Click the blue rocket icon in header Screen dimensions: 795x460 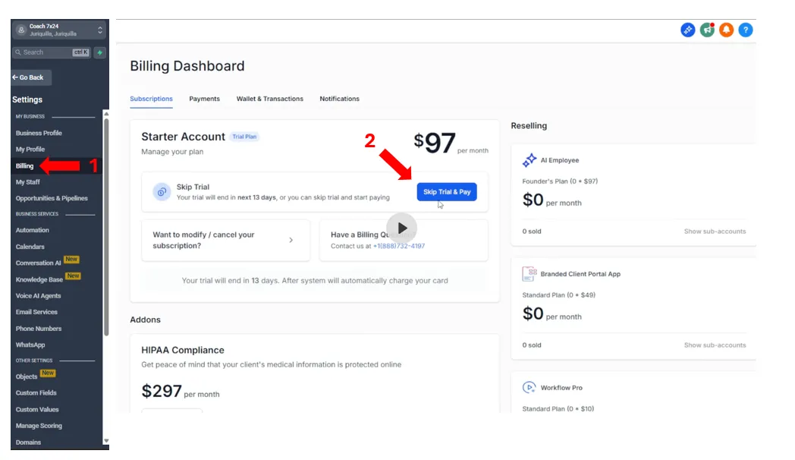(687, 30)
